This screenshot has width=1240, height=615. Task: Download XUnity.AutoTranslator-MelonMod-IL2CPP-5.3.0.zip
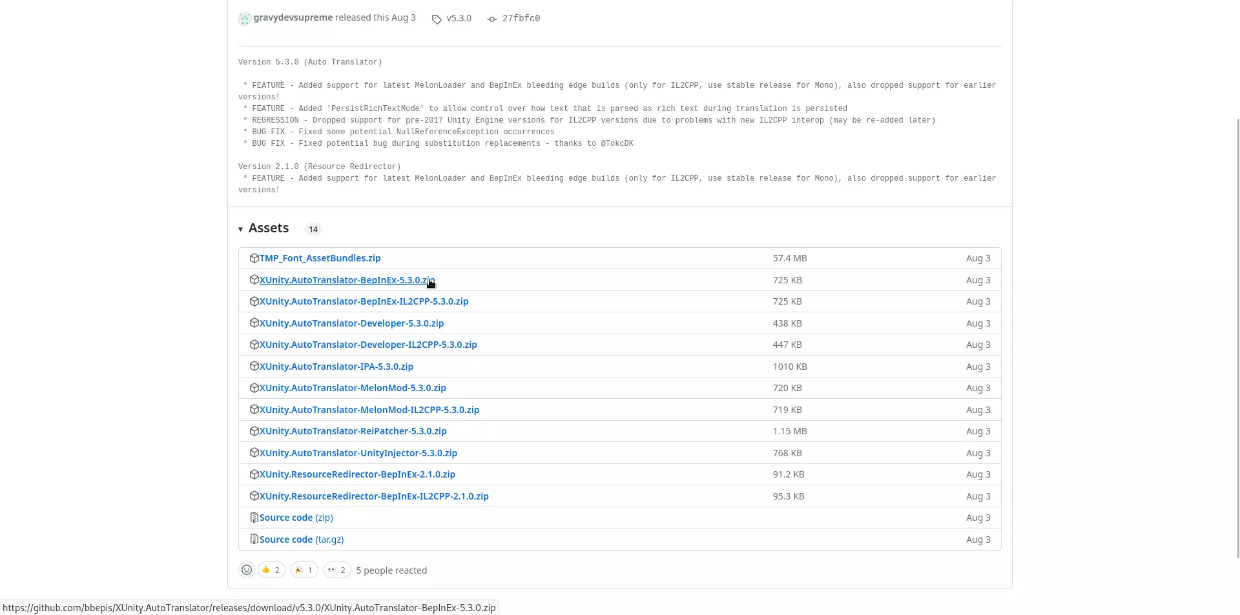coord(369,410)
